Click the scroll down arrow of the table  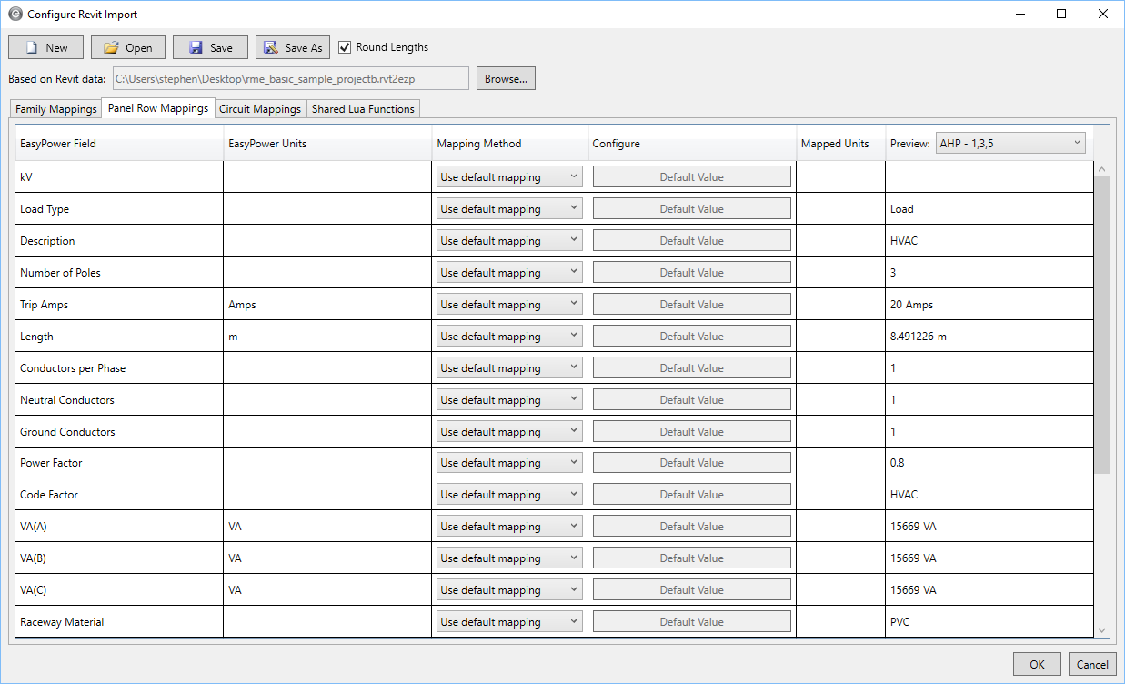click(1101, 630)
